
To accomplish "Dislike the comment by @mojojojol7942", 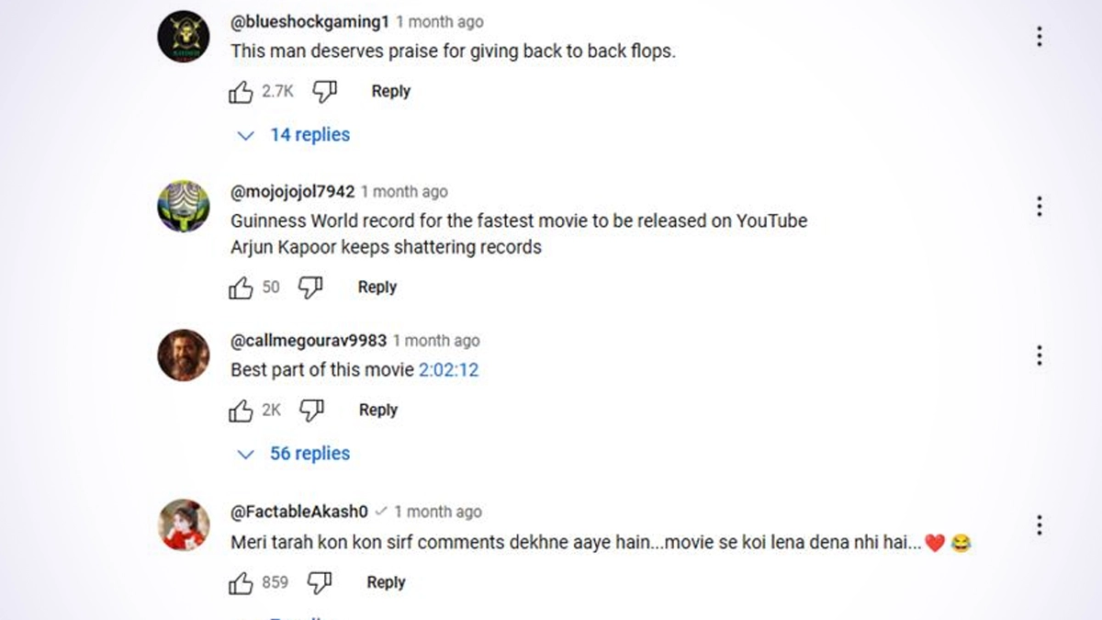I will click(311, 287).
